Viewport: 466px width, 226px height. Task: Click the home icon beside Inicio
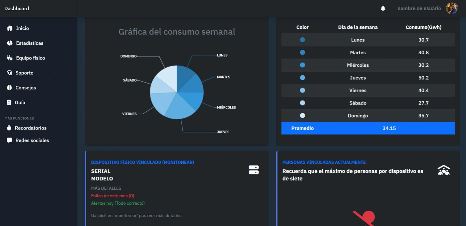(x=10, y=28)
